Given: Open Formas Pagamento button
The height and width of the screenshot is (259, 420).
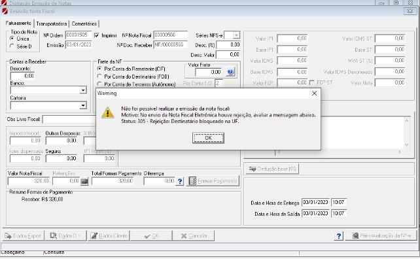Looking at the screenshot, I should (213, 181).
